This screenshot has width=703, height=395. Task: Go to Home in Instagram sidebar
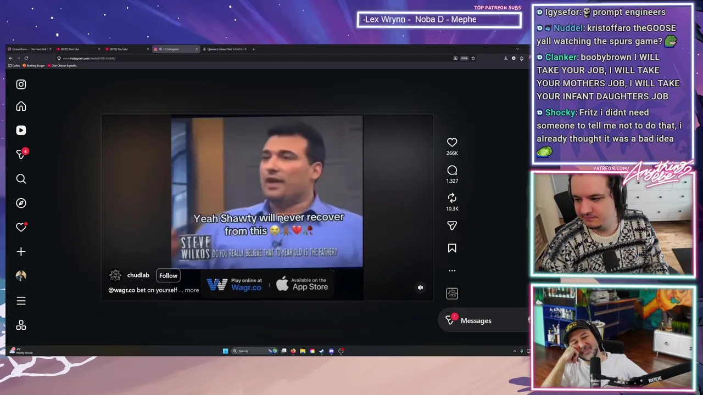21,106
